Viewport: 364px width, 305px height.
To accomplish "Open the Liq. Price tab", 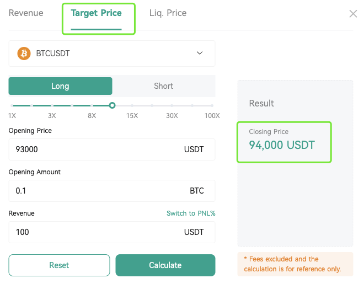I will click(x=168, y=13).
